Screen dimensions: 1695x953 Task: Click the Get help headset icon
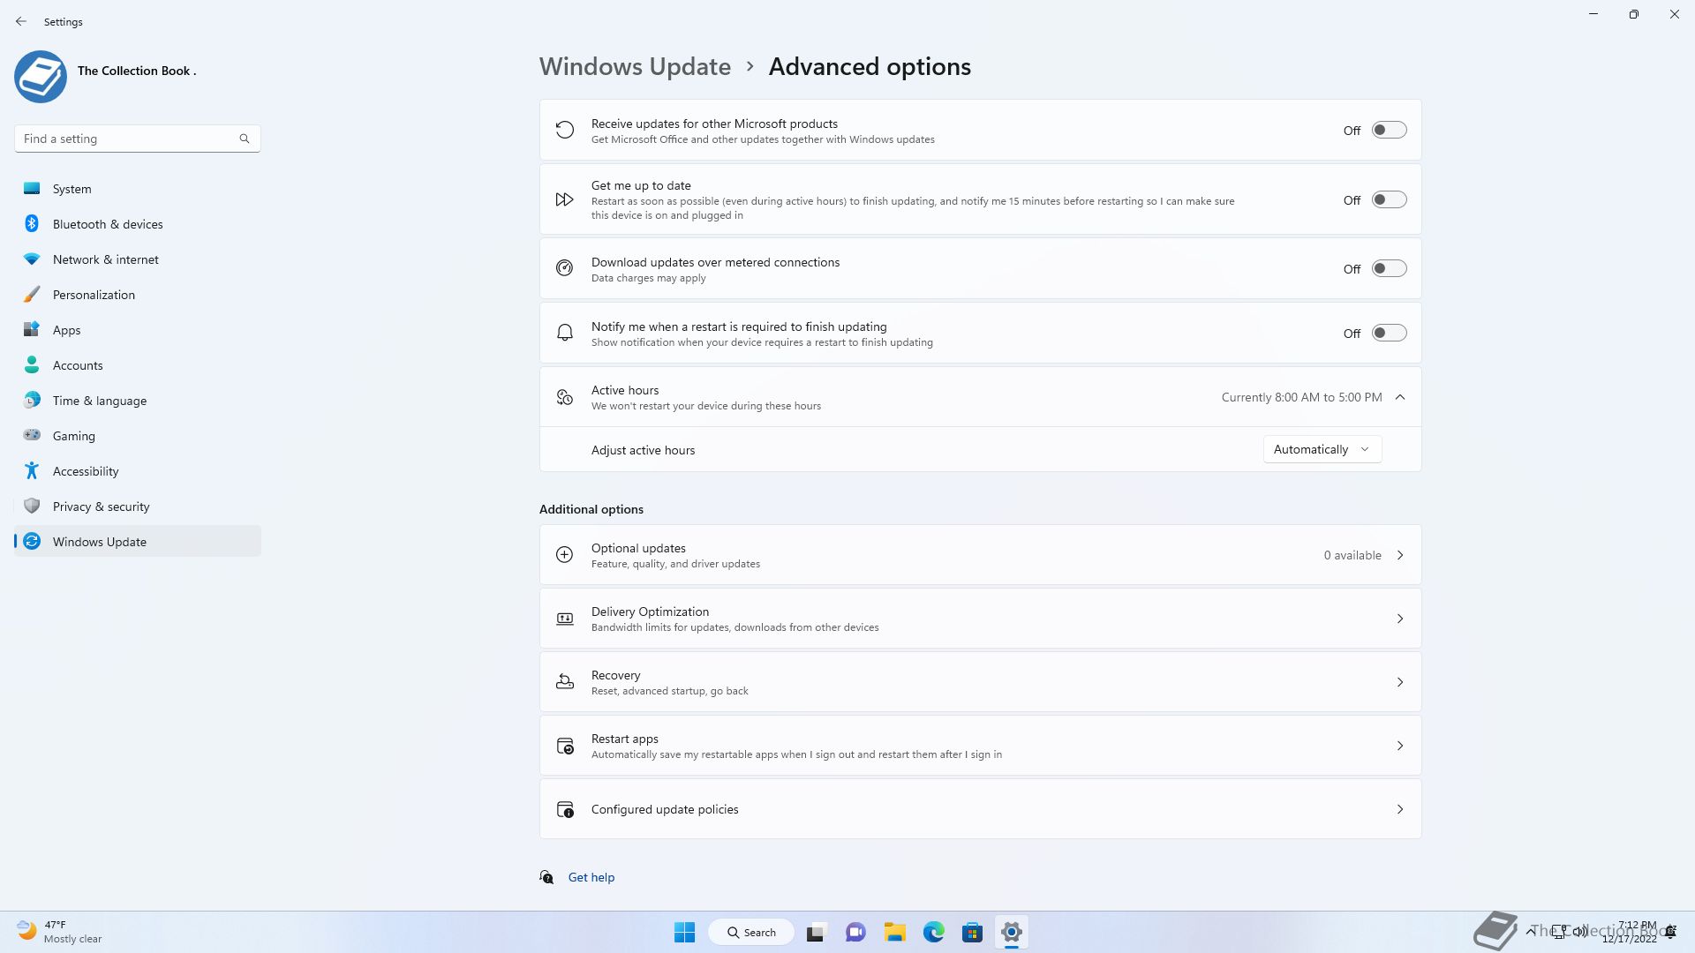pos(546,877)
